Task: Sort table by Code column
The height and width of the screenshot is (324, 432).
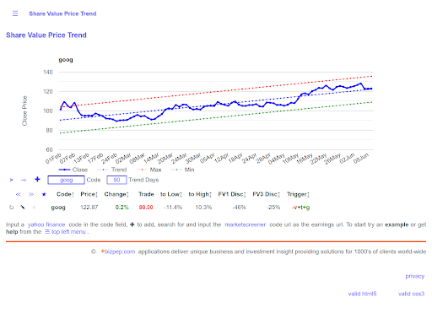Action: 65,194
